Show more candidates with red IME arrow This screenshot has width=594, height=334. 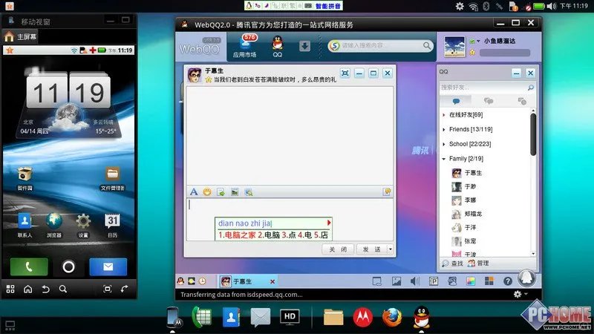click(329, 223)
